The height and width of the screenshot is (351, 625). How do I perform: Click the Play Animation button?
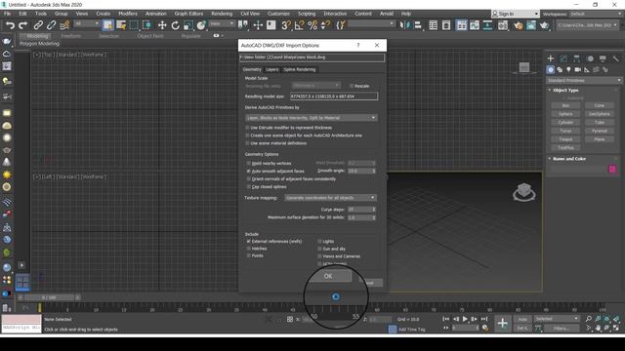(x=465, y=319)
